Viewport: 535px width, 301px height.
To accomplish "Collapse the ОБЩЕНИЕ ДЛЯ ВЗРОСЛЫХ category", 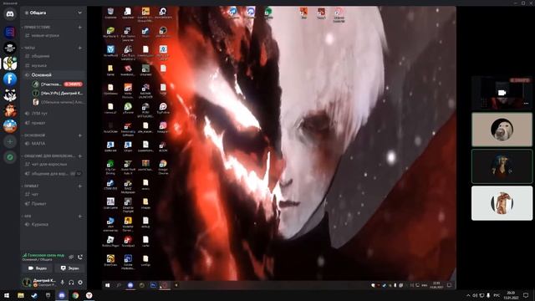I will tap(48, 156).
